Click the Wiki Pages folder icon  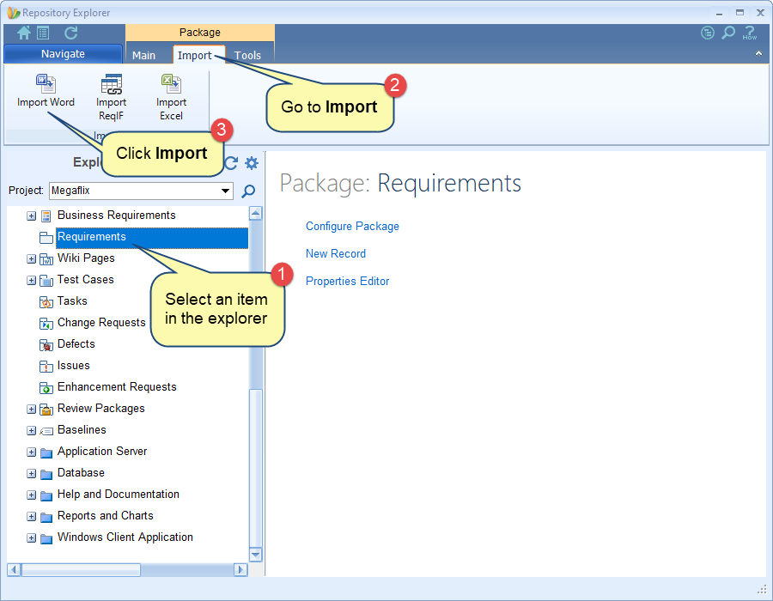(x=46, y=258)
